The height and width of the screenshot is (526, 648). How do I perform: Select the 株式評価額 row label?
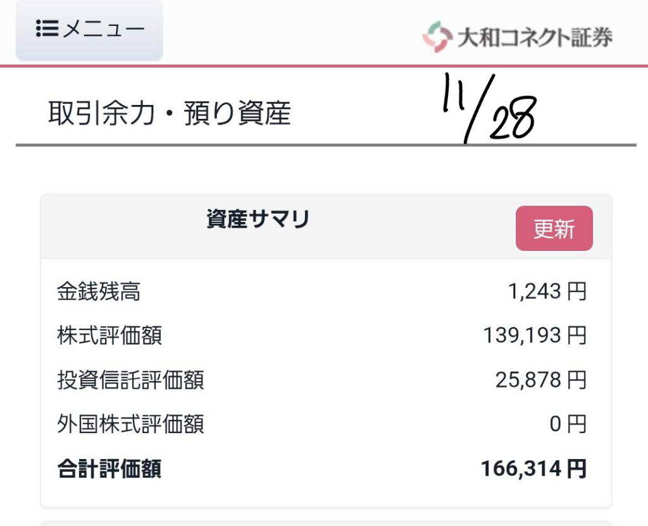(x=109, y=335)
